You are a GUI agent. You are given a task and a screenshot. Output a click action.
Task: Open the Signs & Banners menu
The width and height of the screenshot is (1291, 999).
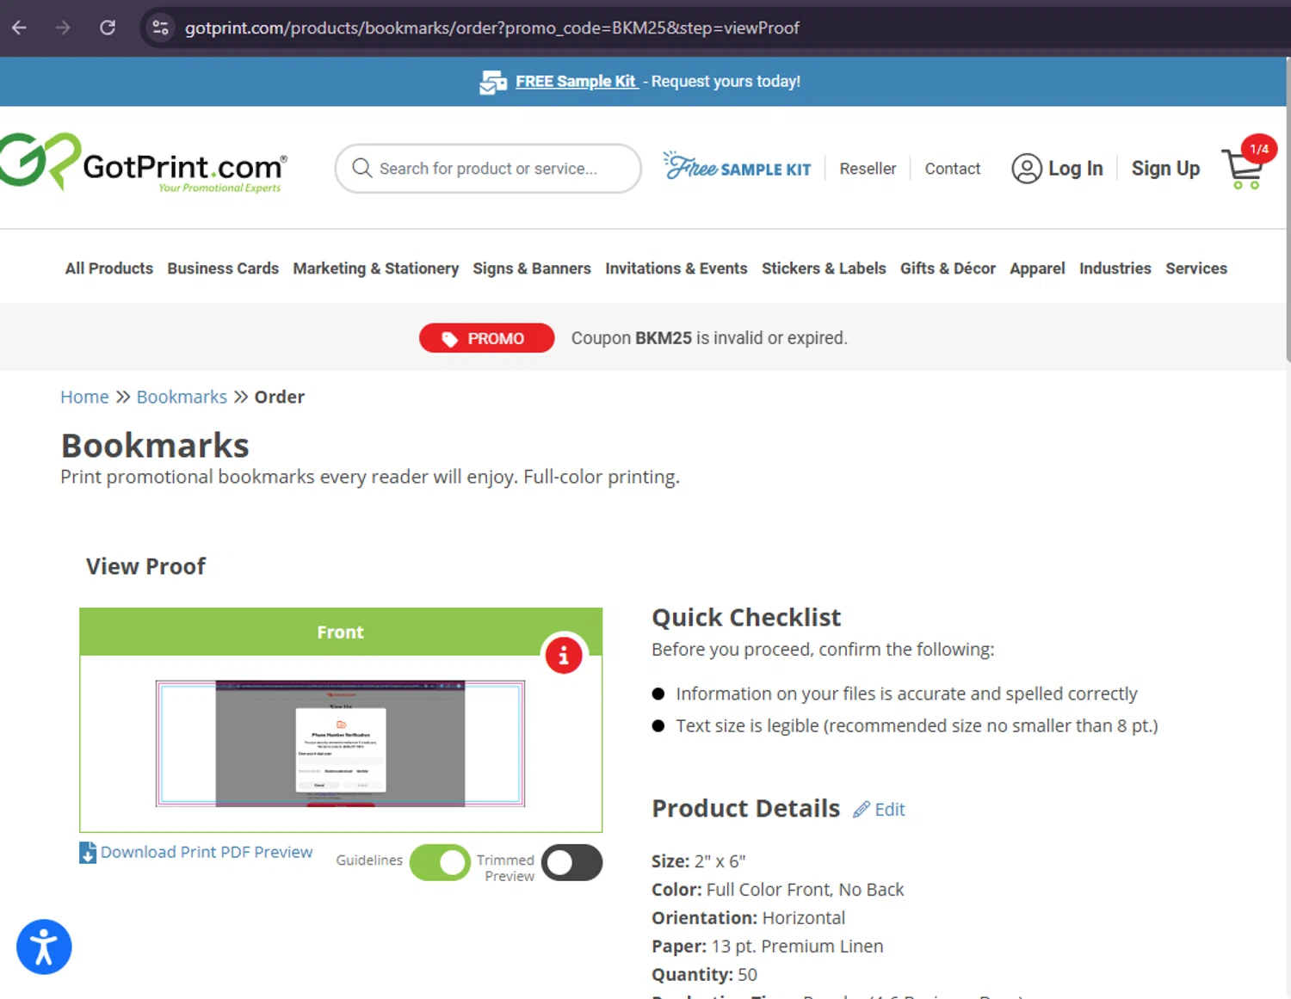pos(532,268)
